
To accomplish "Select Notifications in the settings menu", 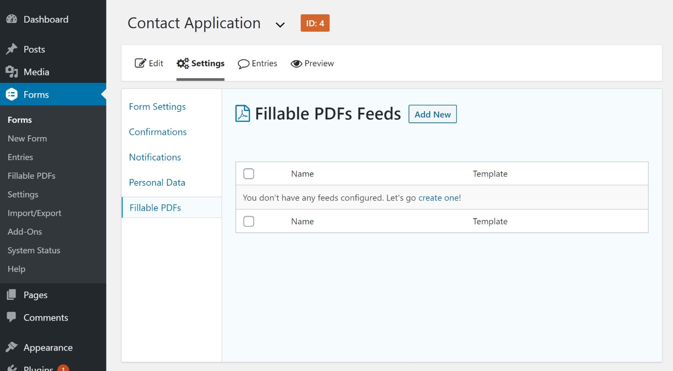I will (x=155, y=157).
